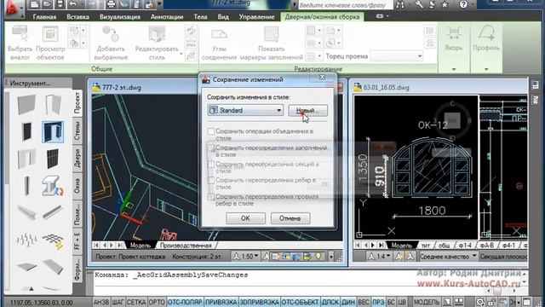The image size is (545, 307).
Task: Click 'Показать маркеры заполнений' icon
Action: [272, 34]
